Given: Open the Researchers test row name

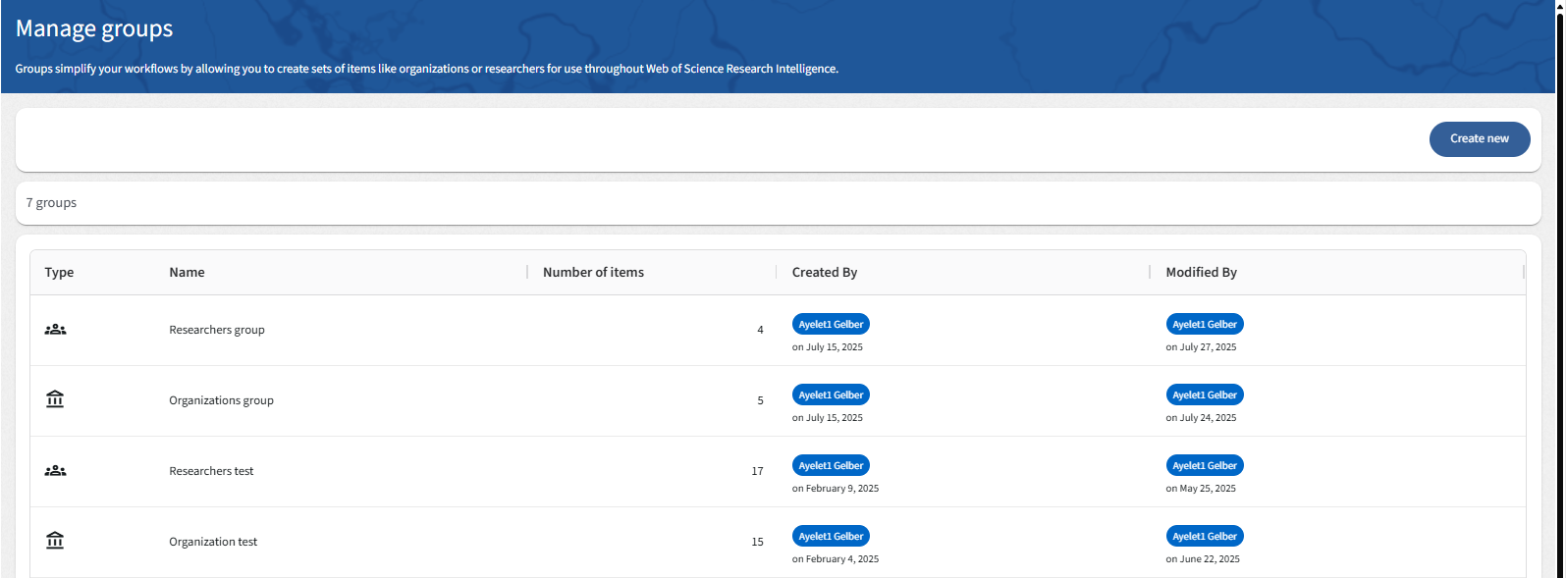Looking at the screenshot, I should [211, 471].
